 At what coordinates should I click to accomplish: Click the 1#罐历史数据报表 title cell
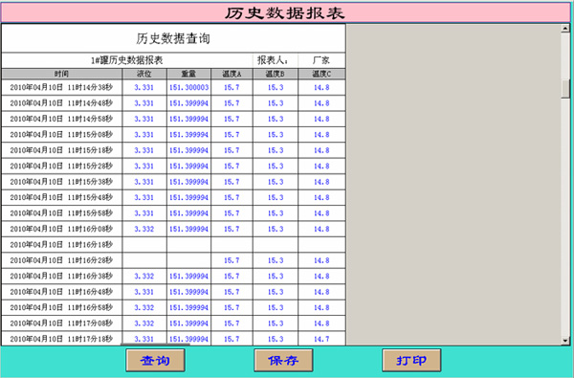[127, 60]
